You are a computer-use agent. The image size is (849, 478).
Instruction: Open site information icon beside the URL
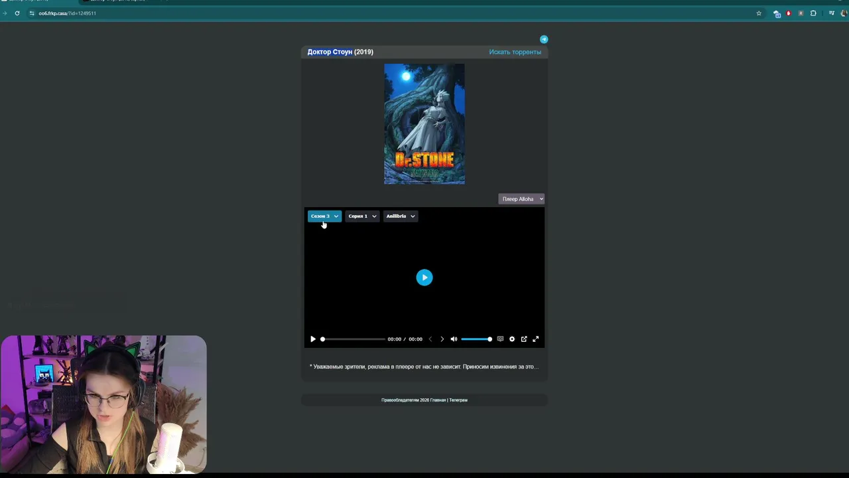32,13
